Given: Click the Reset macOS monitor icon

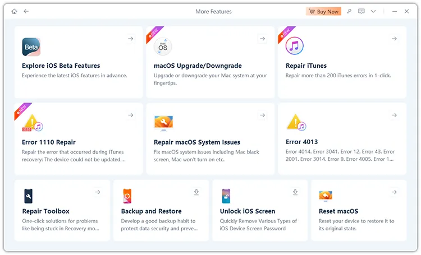Looking at the screenshot, I should click(326, 196).
